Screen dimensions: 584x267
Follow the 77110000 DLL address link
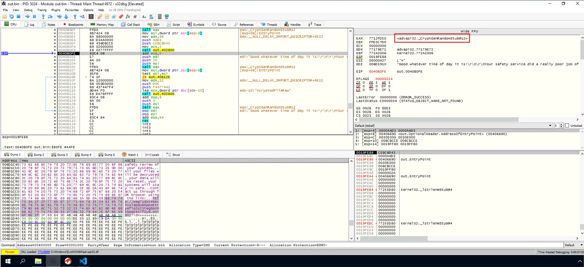point(44,252)
